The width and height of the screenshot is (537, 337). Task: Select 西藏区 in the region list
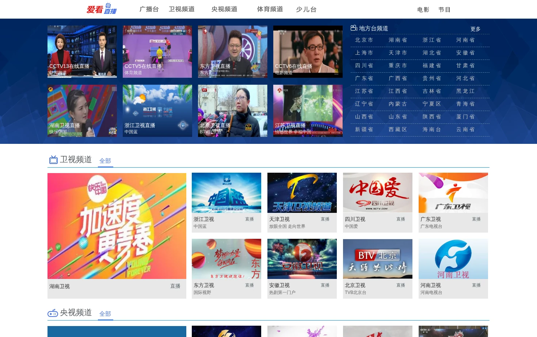coord(398,130)
